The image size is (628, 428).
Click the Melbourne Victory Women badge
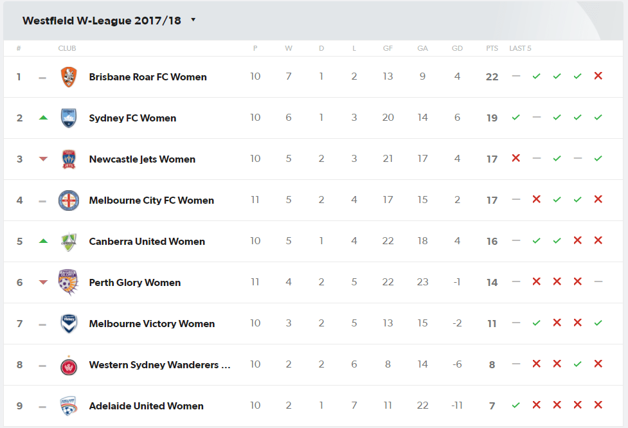coord(69,323)
